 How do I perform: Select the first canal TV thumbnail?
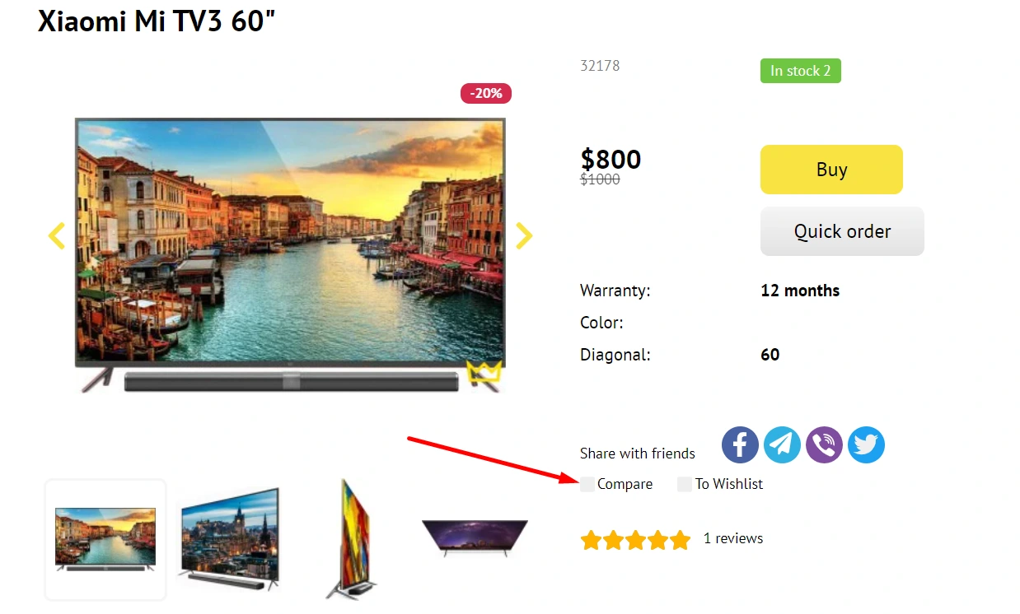[105, 539]
